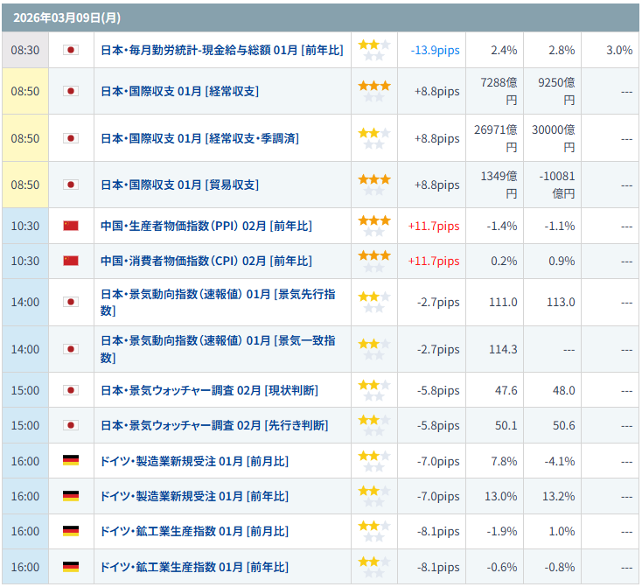Open 日本・国際収支 [経常収支・季調済] link
Viewport: 642px width, 587px height.
pos(199,138)
